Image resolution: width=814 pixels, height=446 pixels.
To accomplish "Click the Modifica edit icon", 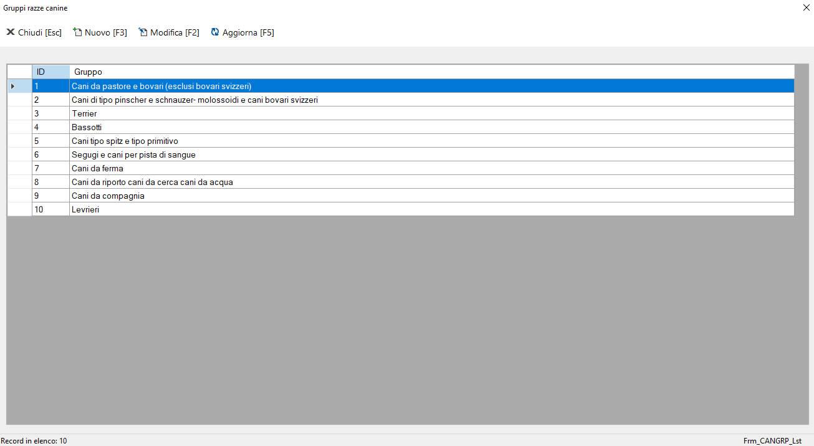I will [x=143, y=32].
